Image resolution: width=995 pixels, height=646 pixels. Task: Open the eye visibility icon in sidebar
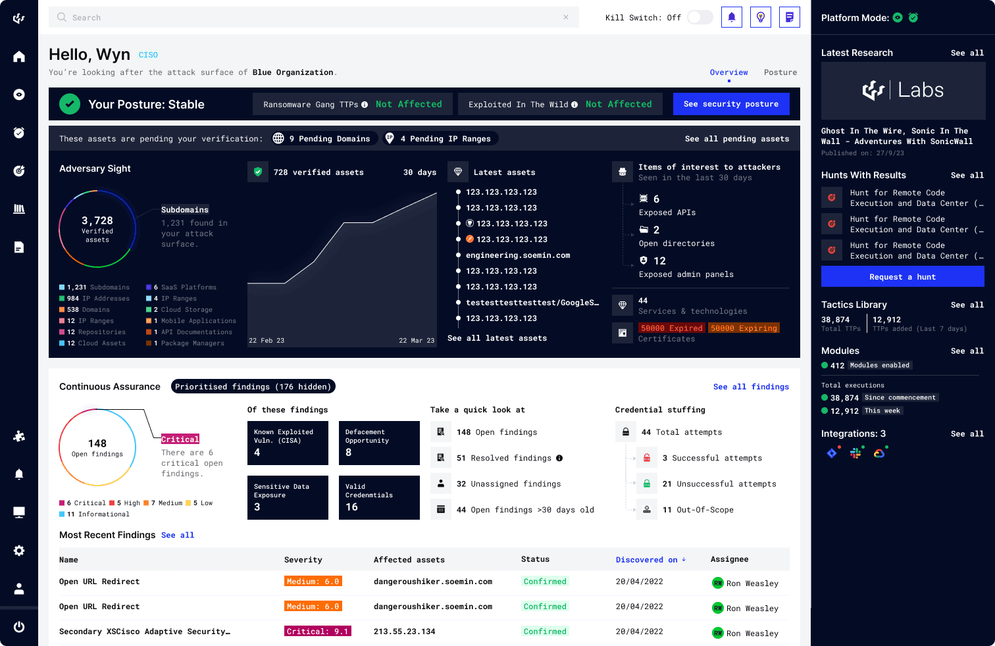point(19,95)
